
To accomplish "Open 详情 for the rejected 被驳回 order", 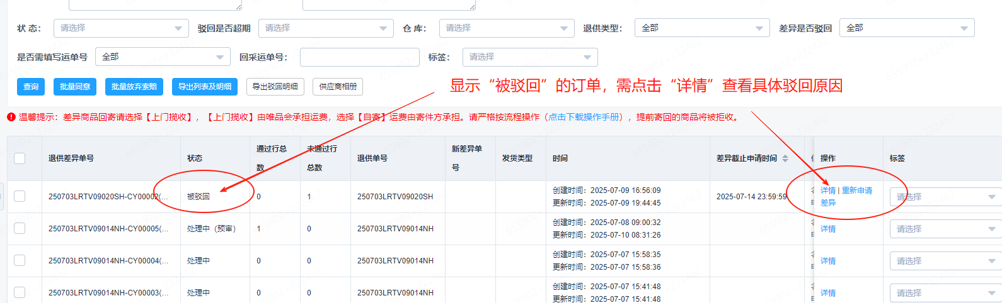I will 827,190.
